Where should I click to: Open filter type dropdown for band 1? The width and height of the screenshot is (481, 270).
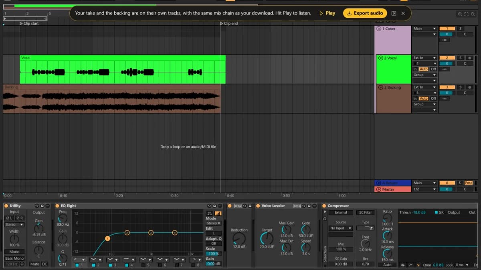coord(79,260)
